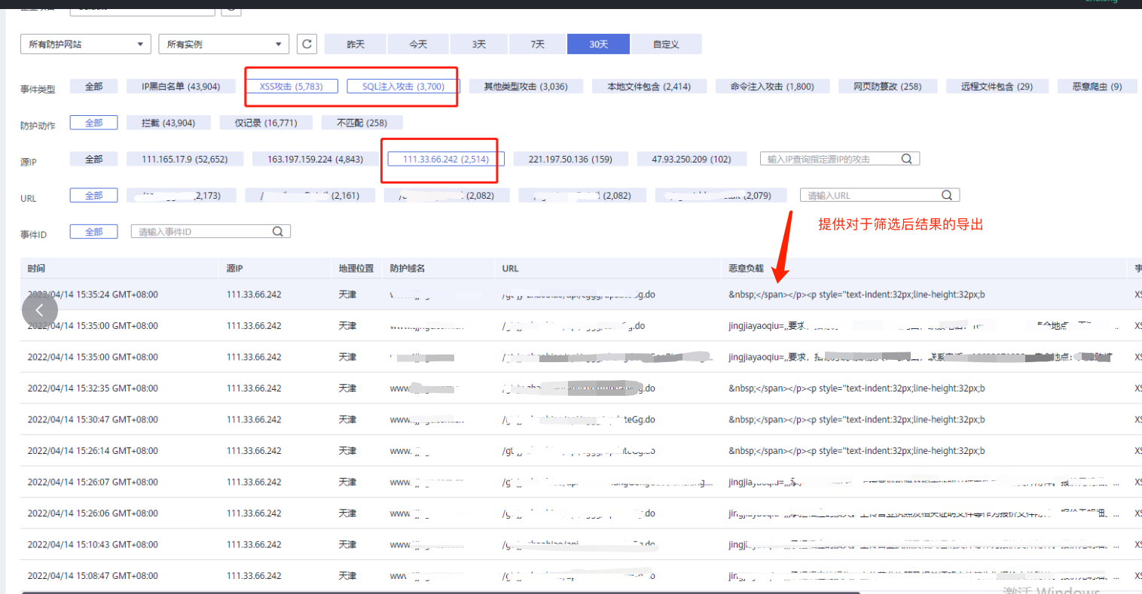
Task: Switch the time range to 昨天
Action: [x=356, y=44]
